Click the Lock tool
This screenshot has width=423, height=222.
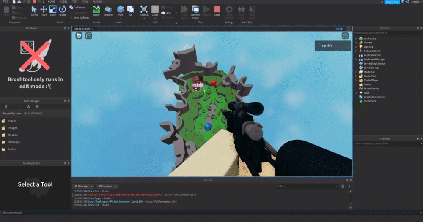(166, 13)
